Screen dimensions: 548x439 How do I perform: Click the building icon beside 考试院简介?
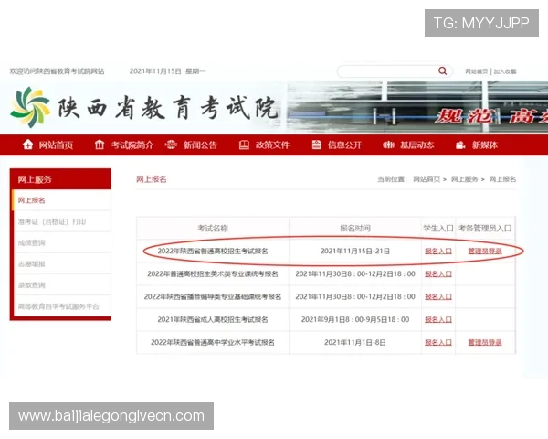pyautogui.click(x=100, y=145)
